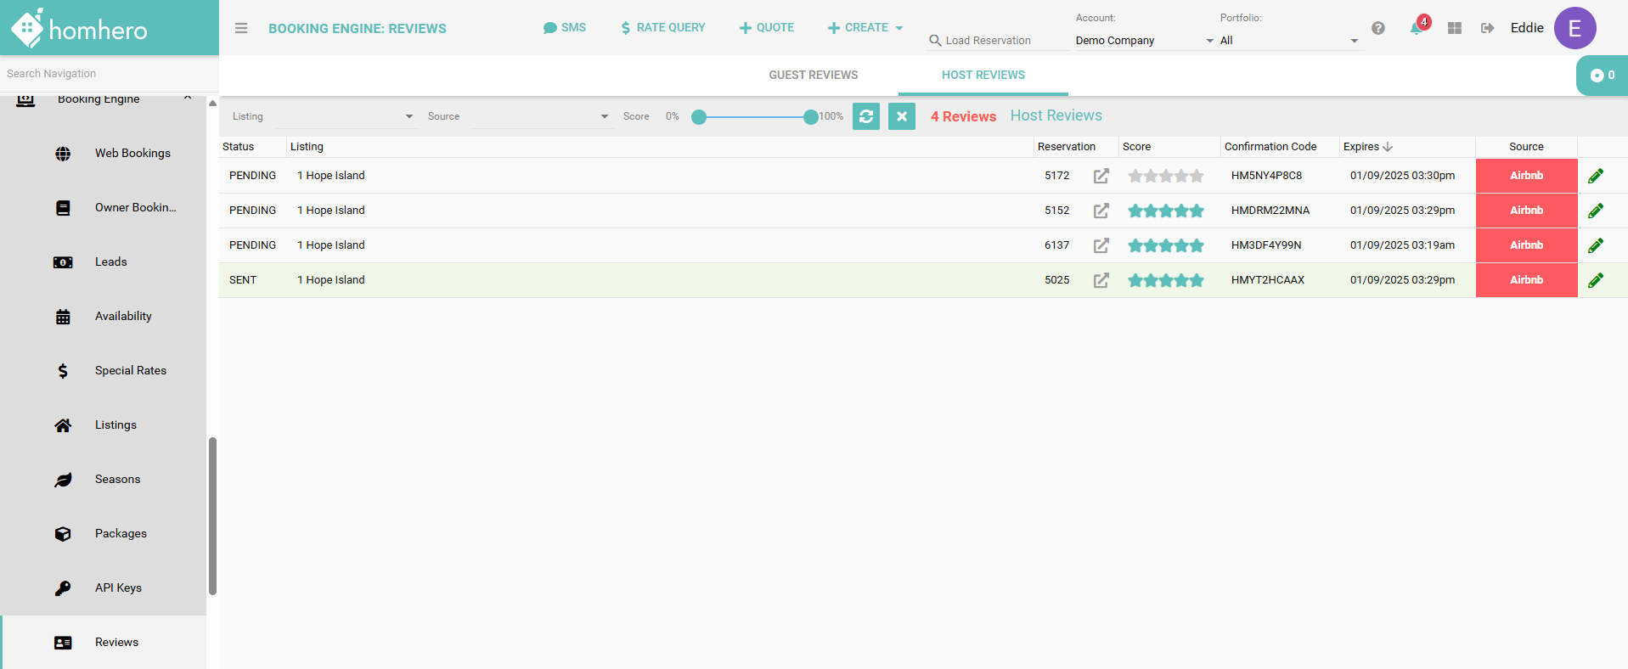Open the help question mark icon
The image size is (1628, 669).
click(x=1378, y=28)
